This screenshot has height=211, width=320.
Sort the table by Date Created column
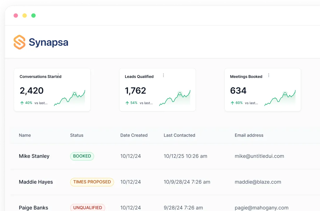(134, 135)
